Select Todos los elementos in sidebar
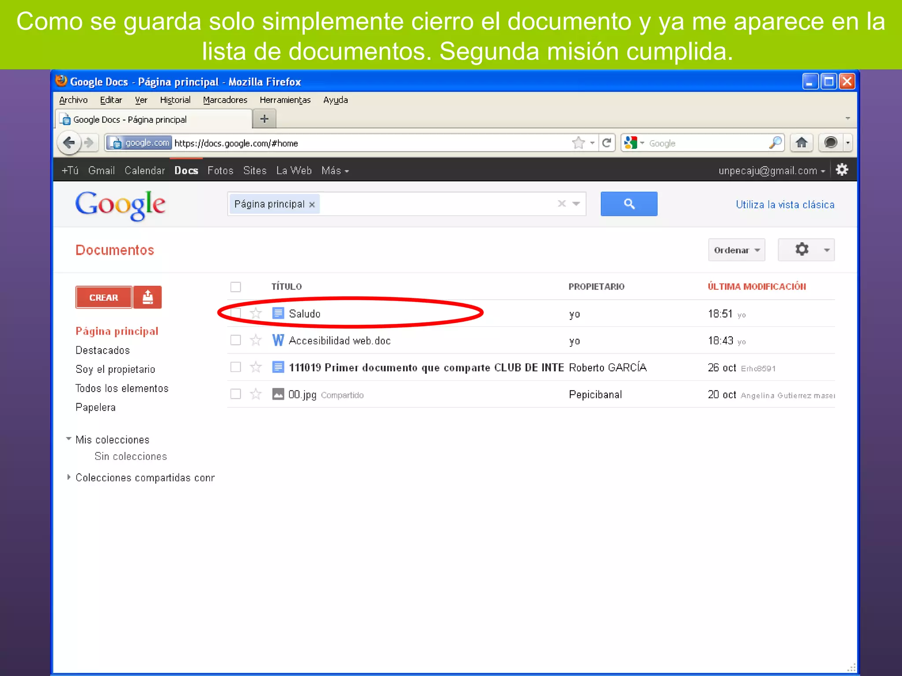Screen dimensions: 902x676 click(x=122, y=388)
